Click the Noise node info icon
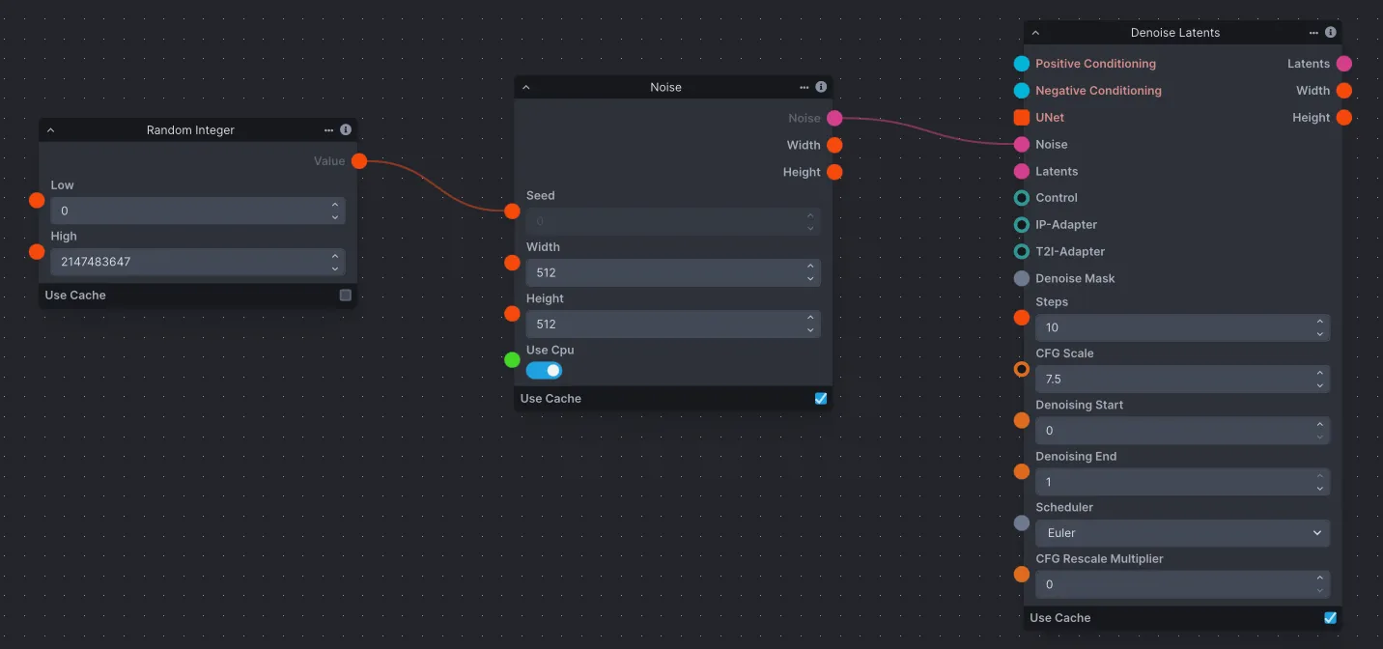1383x649 pixels. tap(821, 87)
